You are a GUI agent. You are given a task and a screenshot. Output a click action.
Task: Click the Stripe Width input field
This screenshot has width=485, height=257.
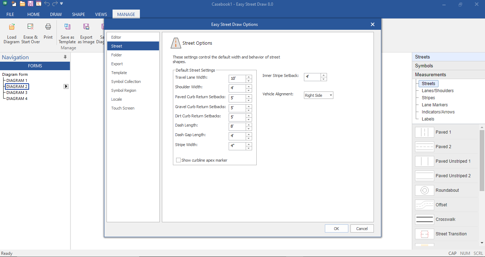(x=238, y=146)
